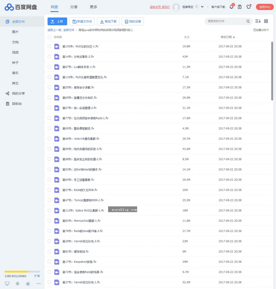Click the storage usage progress bar
276x289 pixels.
point(22,272)
